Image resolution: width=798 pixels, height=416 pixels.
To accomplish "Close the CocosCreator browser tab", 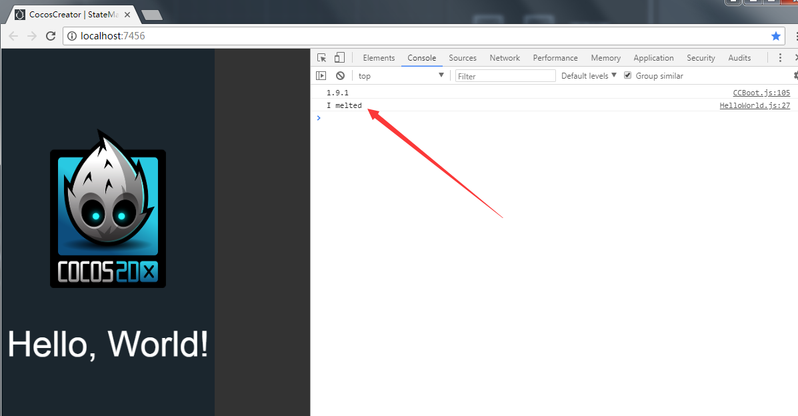I will click(127, 15).
